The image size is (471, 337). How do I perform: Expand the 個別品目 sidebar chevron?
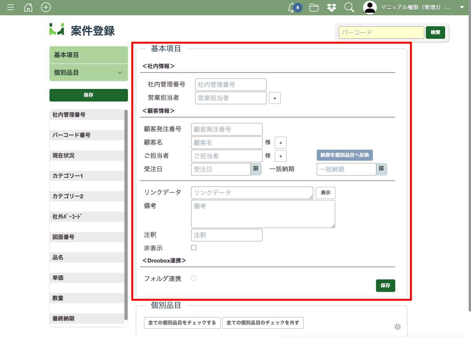(x=120, y=72)
